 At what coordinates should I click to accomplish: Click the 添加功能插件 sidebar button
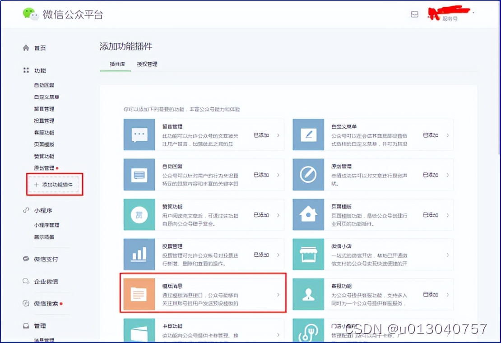click(x=54, y=185)
